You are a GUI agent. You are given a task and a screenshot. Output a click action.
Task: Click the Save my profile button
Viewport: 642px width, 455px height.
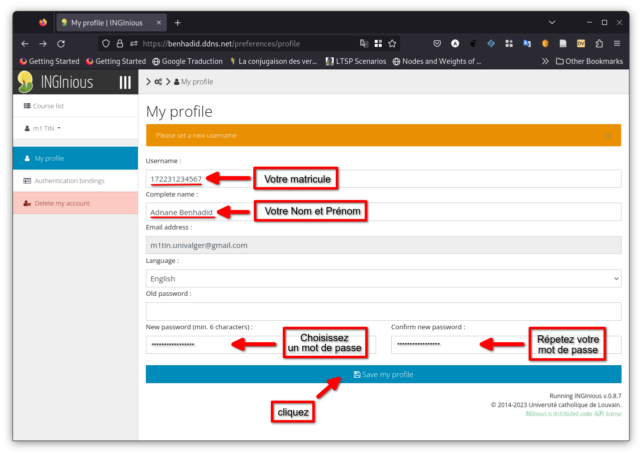point(383,374)
